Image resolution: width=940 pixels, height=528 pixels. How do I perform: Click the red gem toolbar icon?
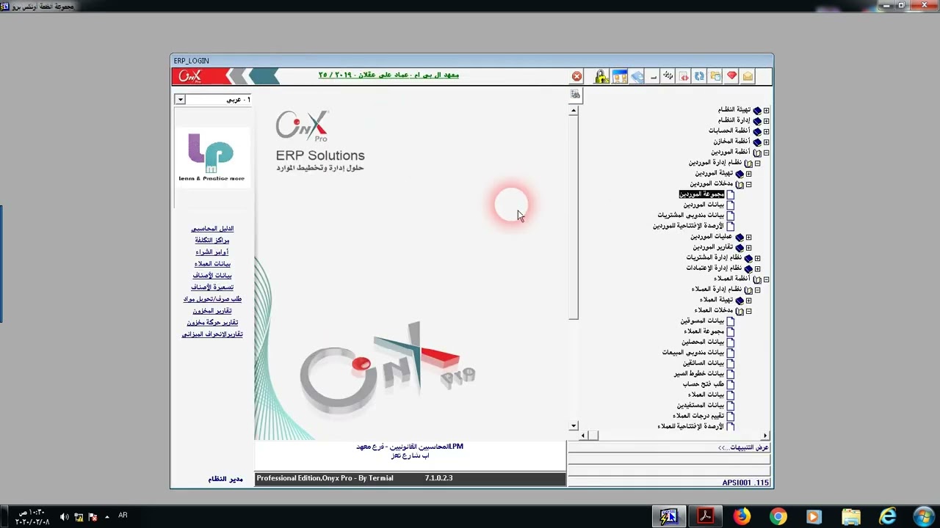point(731,76)
